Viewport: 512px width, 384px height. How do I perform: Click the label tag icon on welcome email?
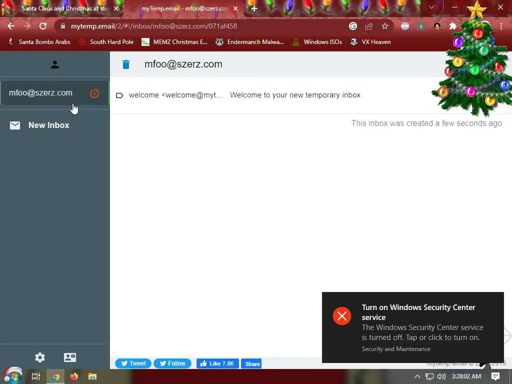point(119,95)
